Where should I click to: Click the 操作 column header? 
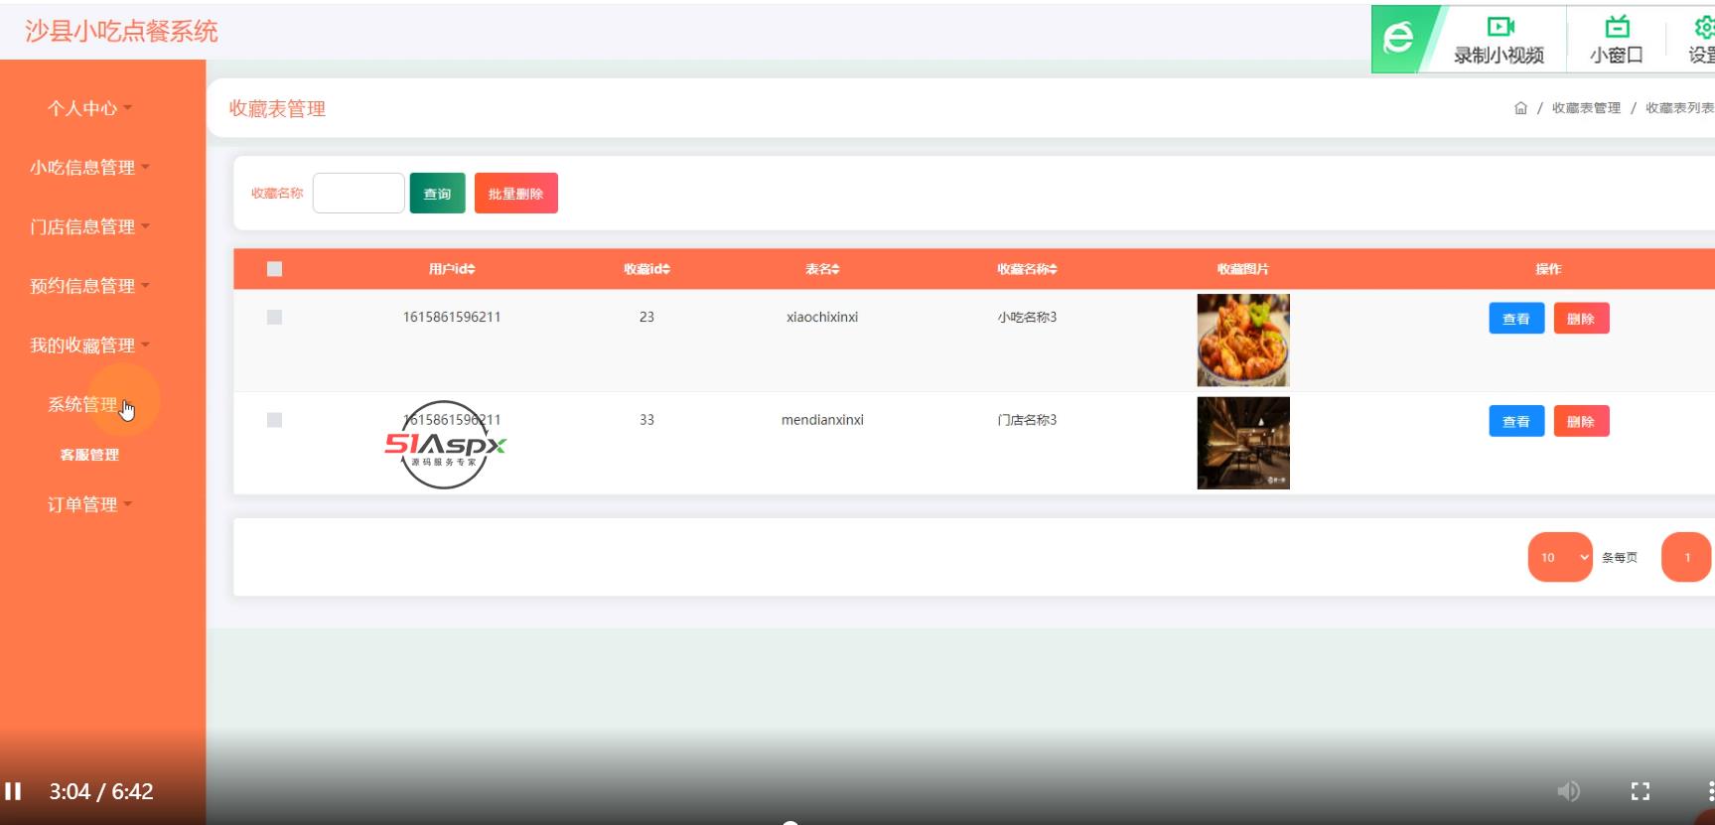(x=1548, y=269)
